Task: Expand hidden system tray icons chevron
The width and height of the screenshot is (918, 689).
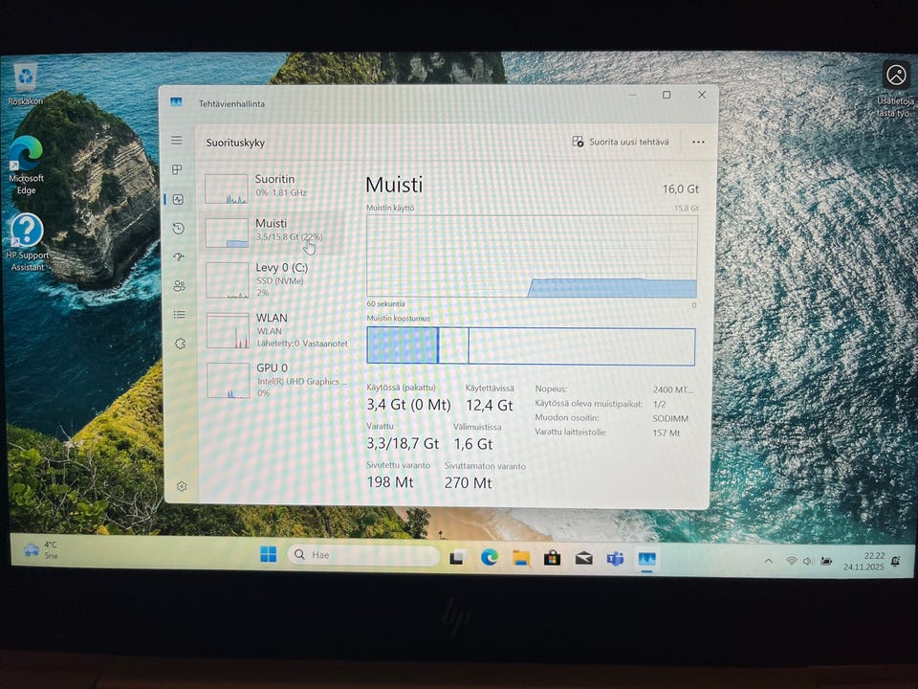Action: point(768,561)
